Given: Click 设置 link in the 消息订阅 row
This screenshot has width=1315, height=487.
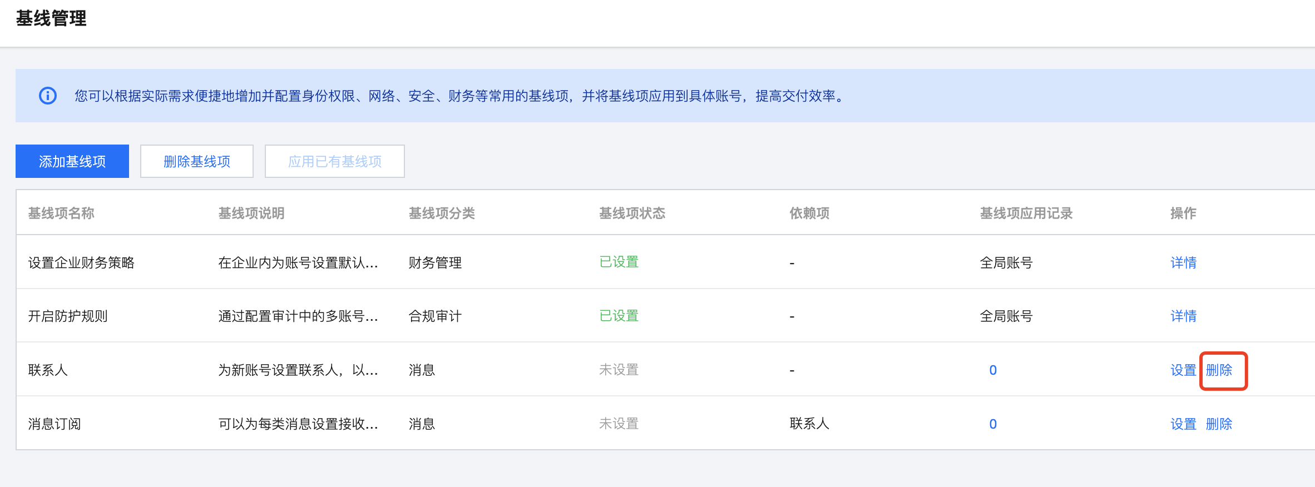Looking at the screenshot, I should pos(1183,424).
